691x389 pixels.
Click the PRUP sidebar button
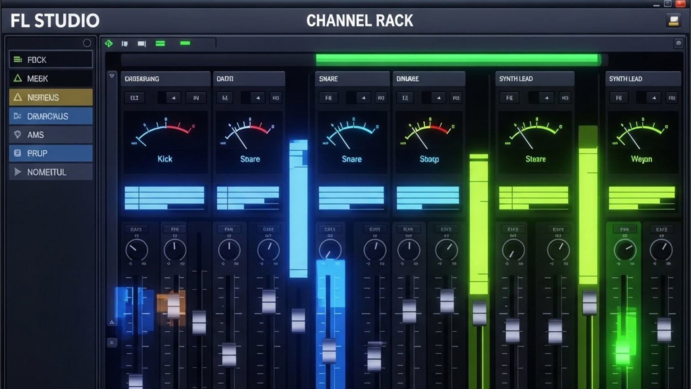pyautogui.click(x=51, y=153)
